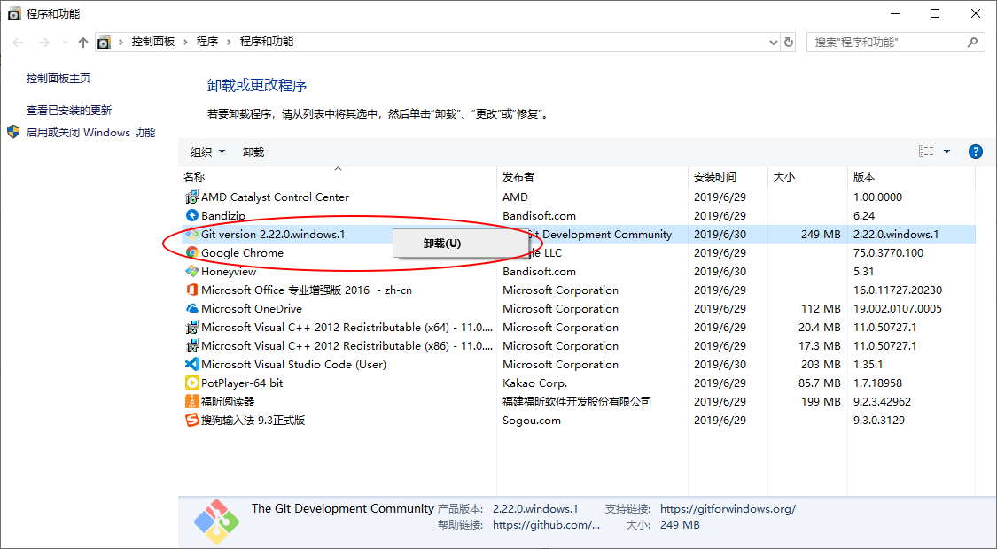This screenshot has height=549, width=997.
Task: Click the 搜狗输入法 icon
Action: coord(192,420)
